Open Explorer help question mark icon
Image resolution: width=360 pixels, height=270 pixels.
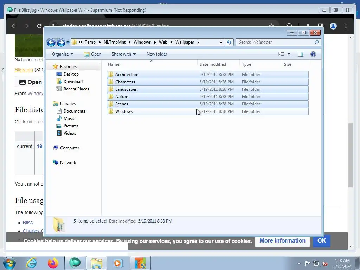click(x=313, y=54)
